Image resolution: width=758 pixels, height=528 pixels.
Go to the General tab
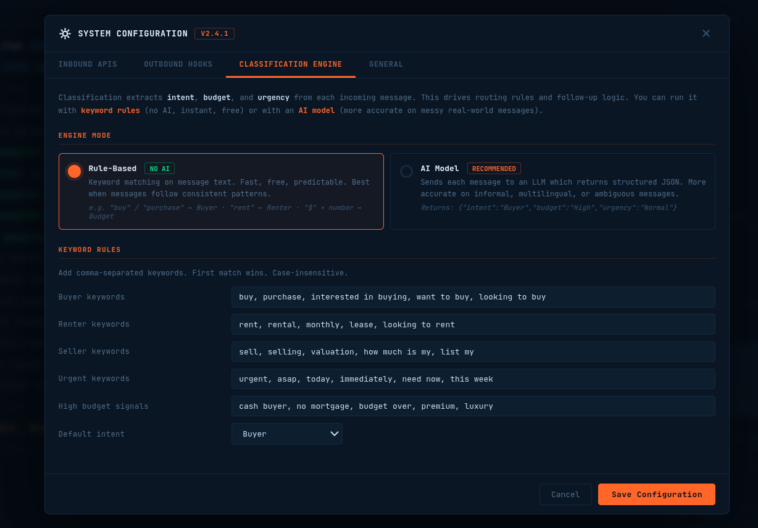[x=386, y=64]
